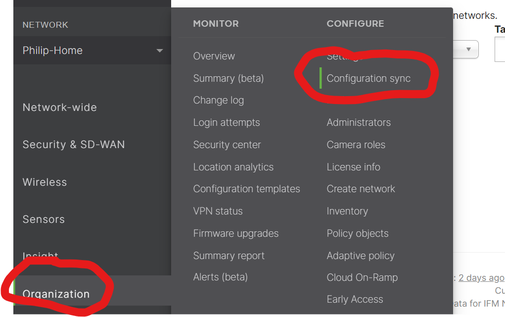Select Wireless in the sidebar

(45, 182)
